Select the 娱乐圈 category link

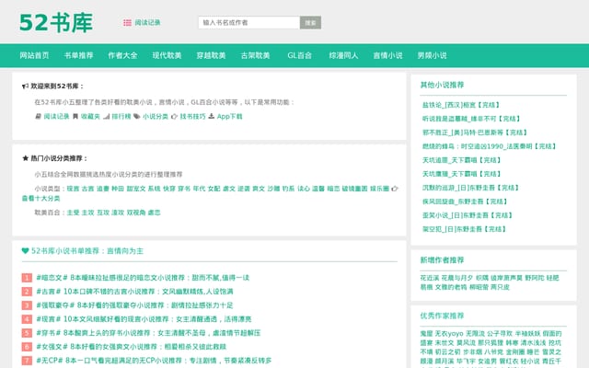point(379,189)
